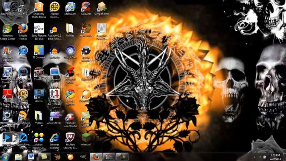Switch to Sticky Notes in the taskbar

click(44, 157)
